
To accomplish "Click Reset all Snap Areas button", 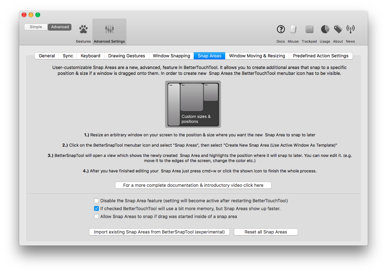I will 266,232.
